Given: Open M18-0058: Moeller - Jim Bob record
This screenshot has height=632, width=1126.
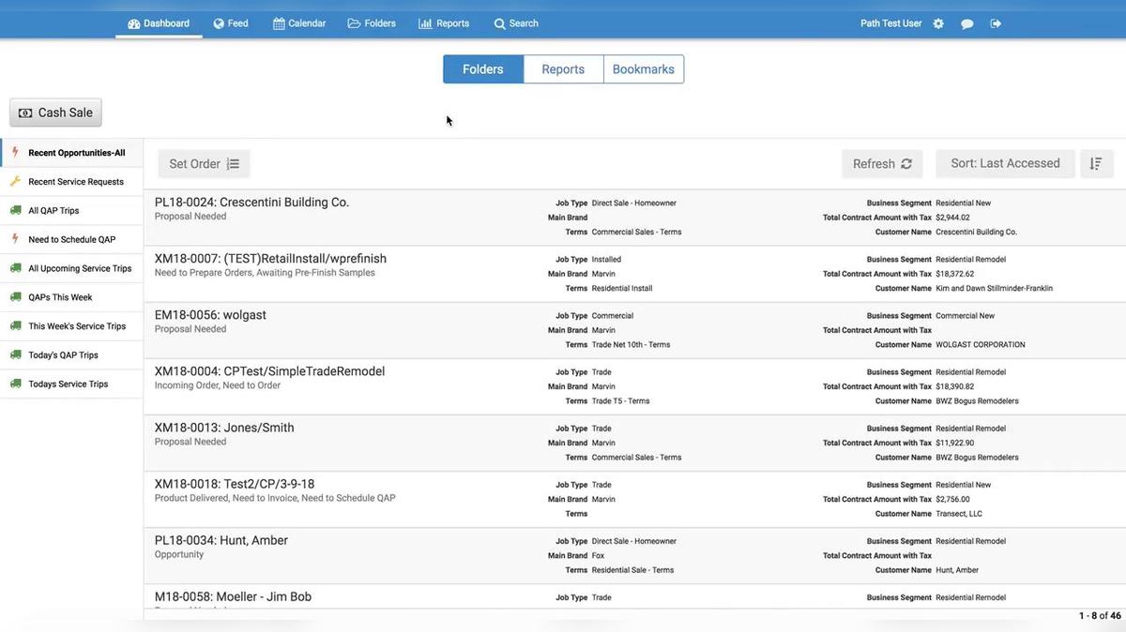Looking at the screenshot, I should coord(634,597).
